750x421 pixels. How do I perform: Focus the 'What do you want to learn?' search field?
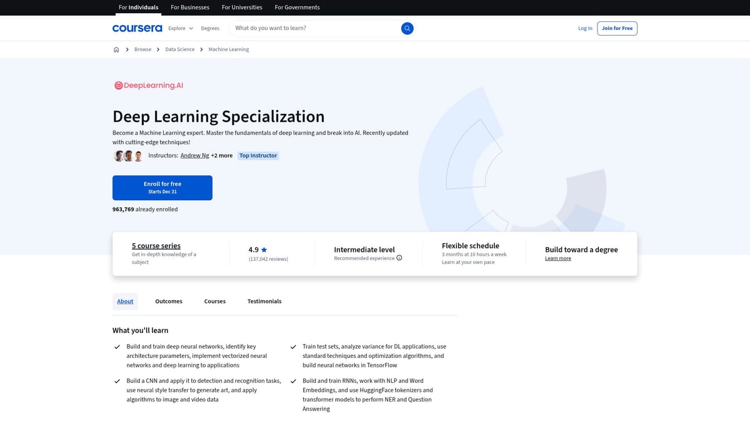(x=316, y=28)
